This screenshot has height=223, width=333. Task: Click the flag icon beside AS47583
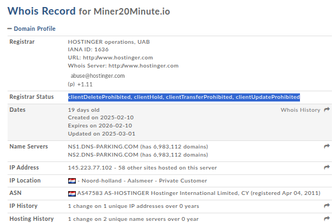click(x=72, y=193)
